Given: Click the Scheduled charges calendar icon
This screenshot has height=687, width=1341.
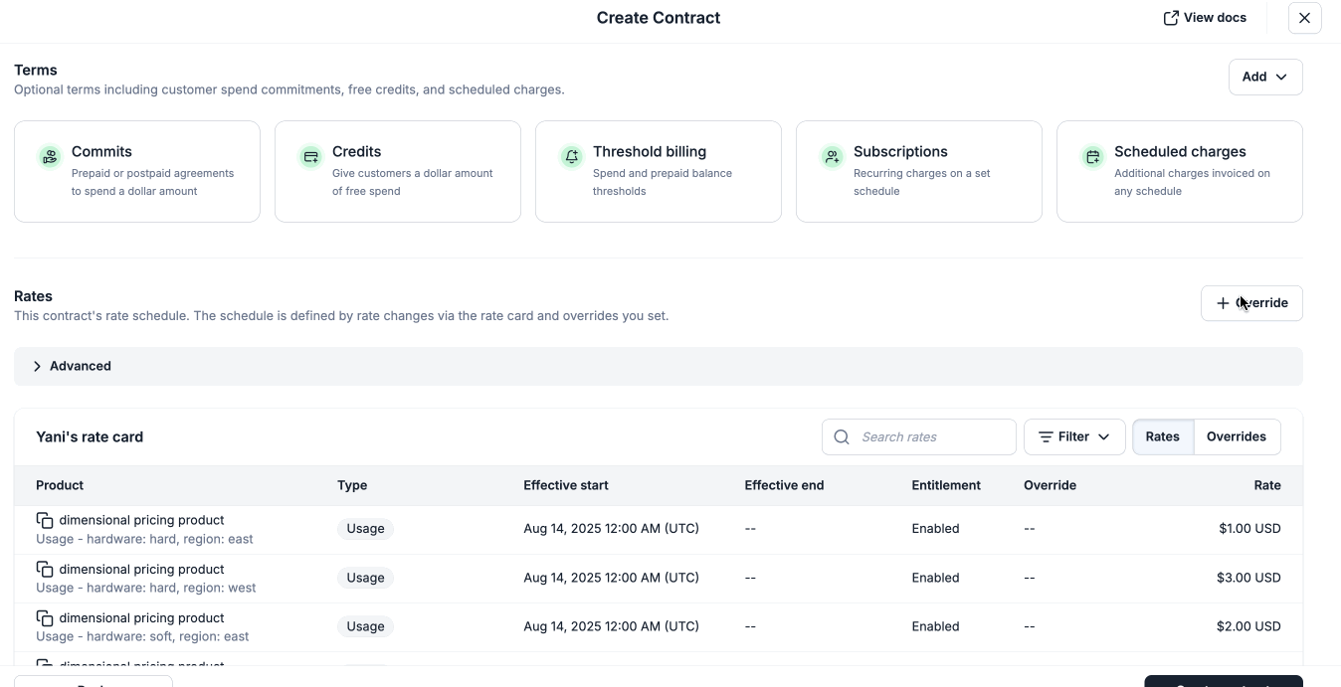Looking at the screenshot, I should click(x=1092, y=156).
